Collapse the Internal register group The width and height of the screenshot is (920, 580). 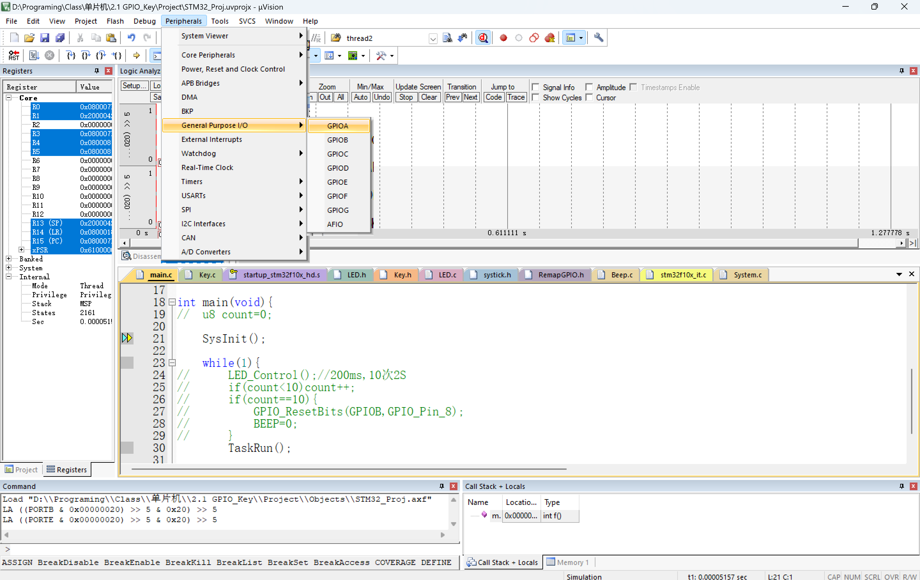8,277
